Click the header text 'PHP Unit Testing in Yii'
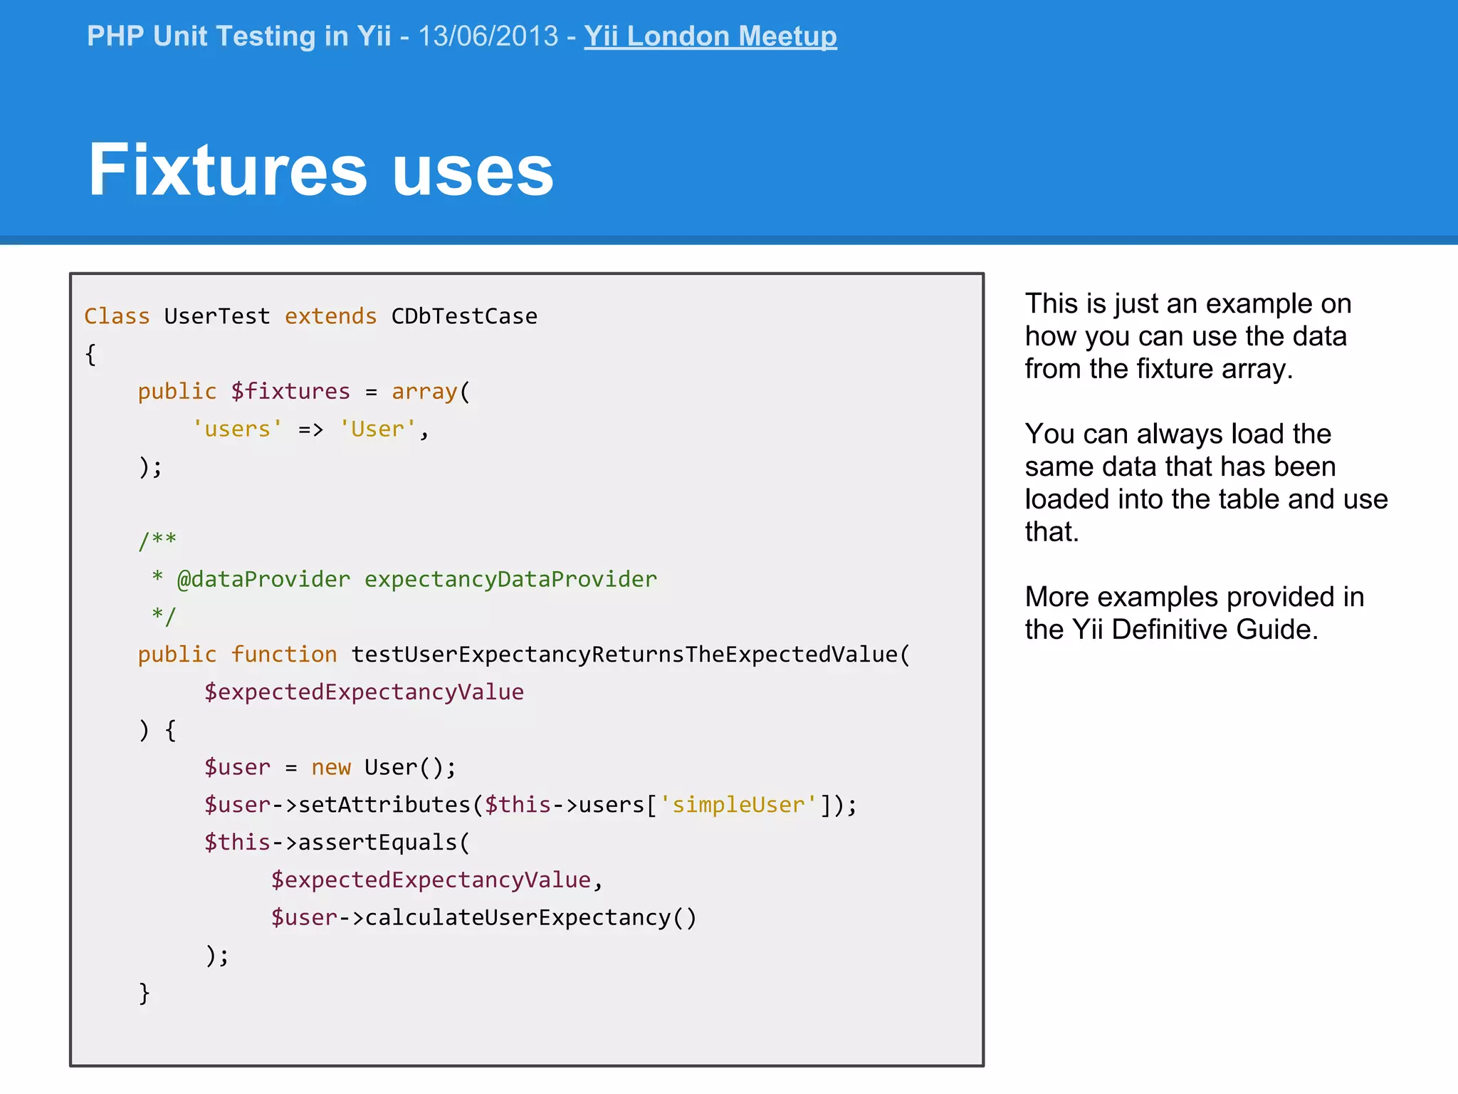The width and height of the screenshot is (1458, 1094). coord(238,36)
